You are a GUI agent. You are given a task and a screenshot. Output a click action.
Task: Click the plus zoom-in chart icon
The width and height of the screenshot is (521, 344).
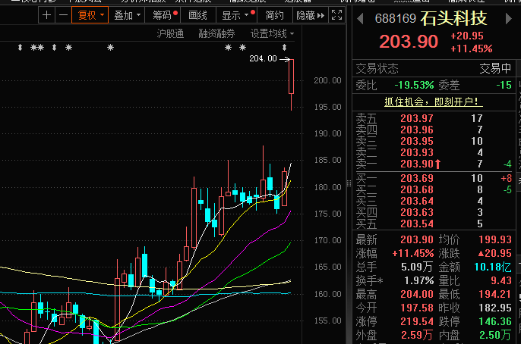tap(47, 15)
